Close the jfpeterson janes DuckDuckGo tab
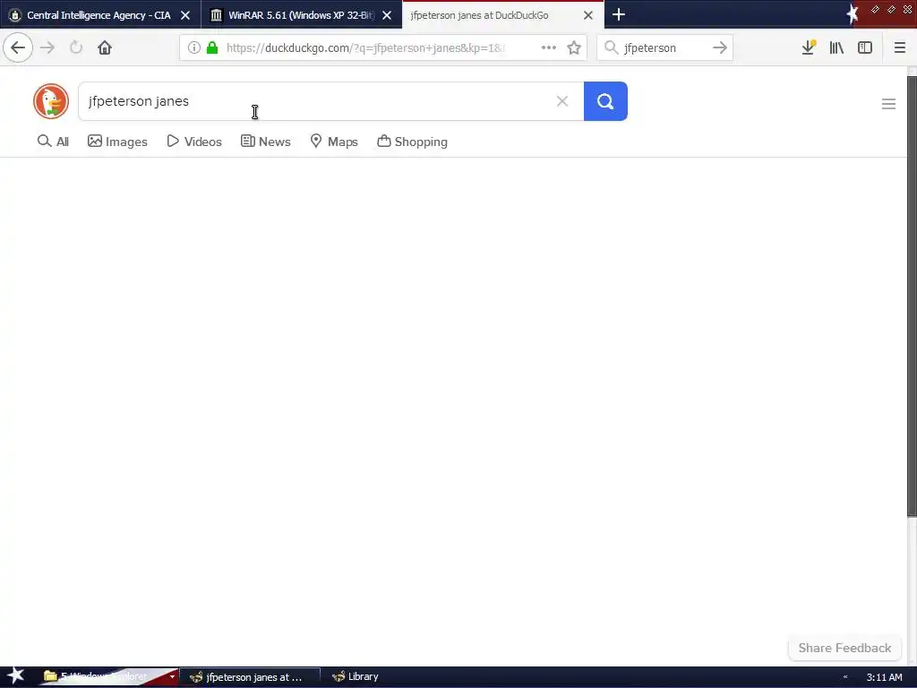The image size is (917, 688). 588,15
